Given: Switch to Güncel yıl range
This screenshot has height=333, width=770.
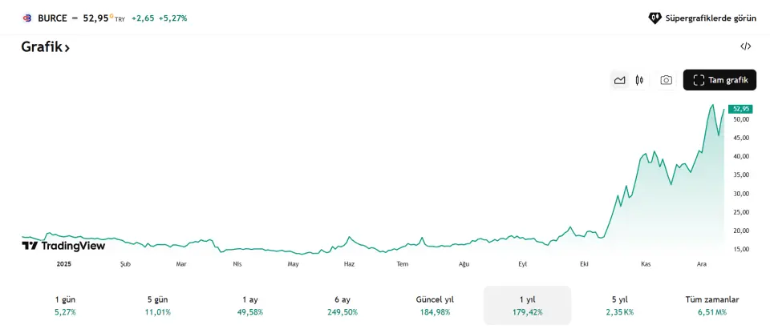Looking at the screenshot, I should coord(435,305).
